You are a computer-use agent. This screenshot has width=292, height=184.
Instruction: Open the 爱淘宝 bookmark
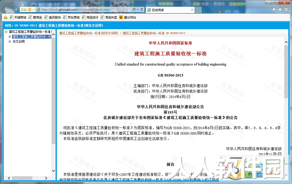pyautogui.click(x=35, y=18)
